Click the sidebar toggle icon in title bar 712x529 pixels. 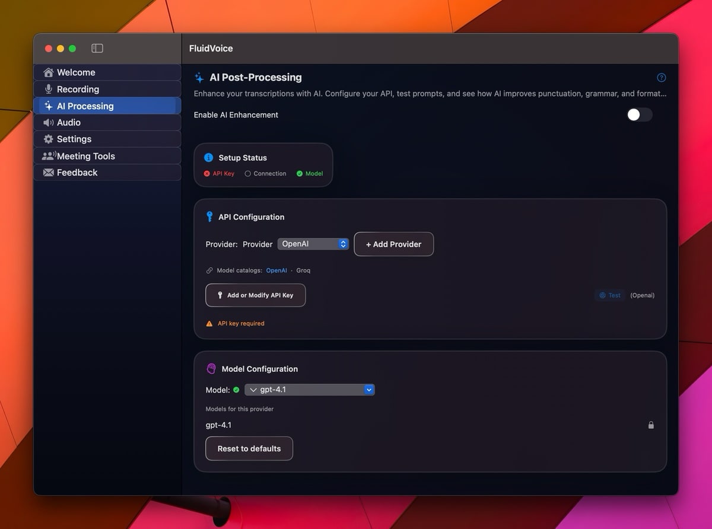97,49
